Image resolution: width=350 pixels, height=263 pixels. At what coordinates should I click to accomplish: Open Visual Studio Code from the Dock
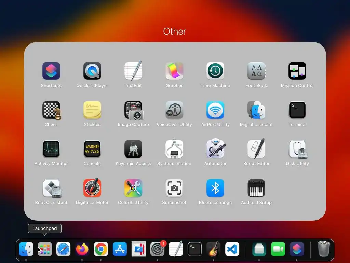click(232, 249)
